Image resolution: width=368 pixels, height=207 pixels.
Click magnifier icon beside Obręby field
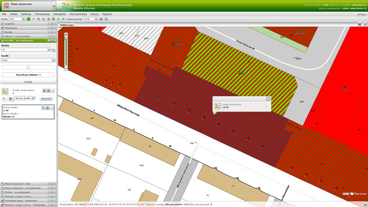pyautogui.click(x=54, y=50)
